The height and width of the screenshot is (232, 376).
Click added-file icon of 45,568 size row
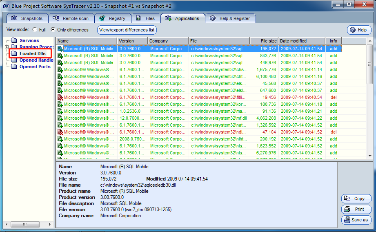(60, 84)
